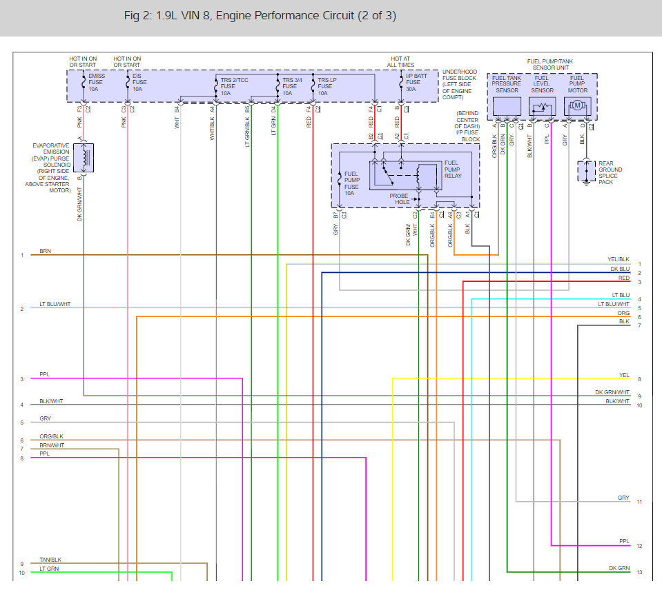Click the EMISS fuse 10A symbol
Image resolution: width=662 pixels, height=590 pixels.
(84, 82)
